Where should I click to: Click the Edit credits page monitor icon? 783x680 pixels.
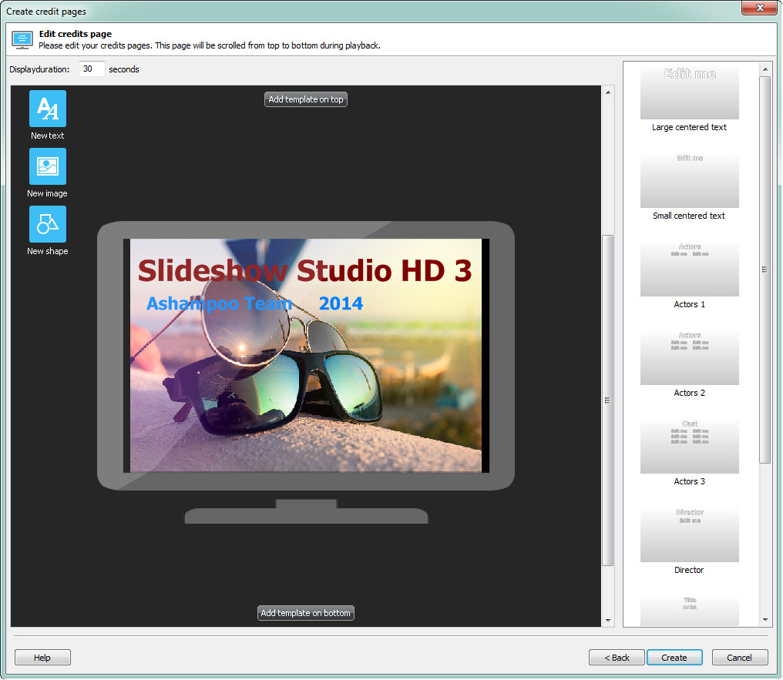pyautogui.click(x=22, y=39)
